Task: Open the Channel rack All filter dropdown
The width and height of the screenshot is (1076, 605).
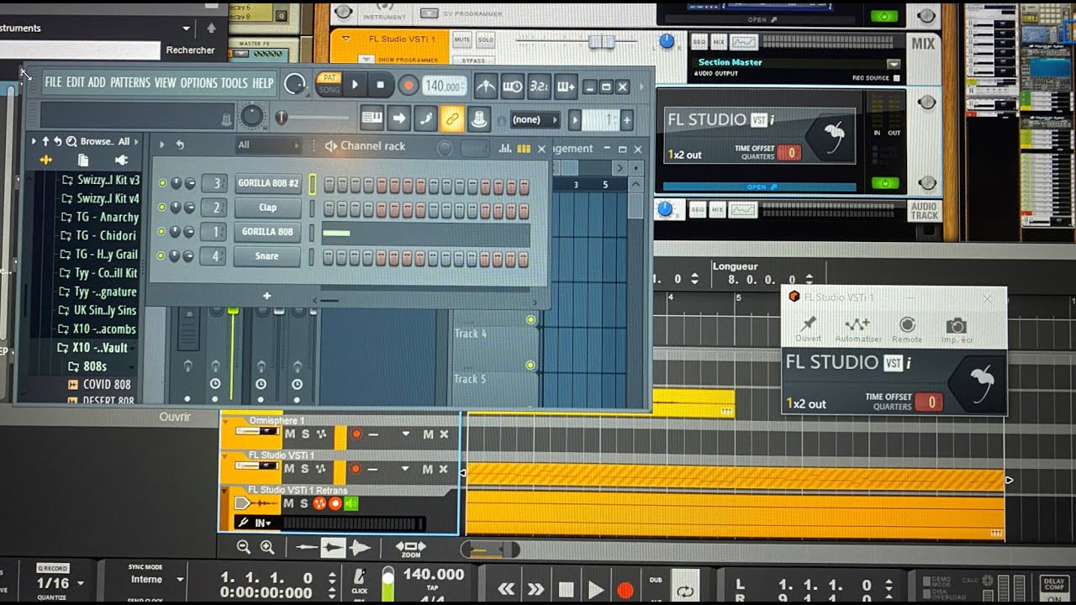Action: point(267,145)
